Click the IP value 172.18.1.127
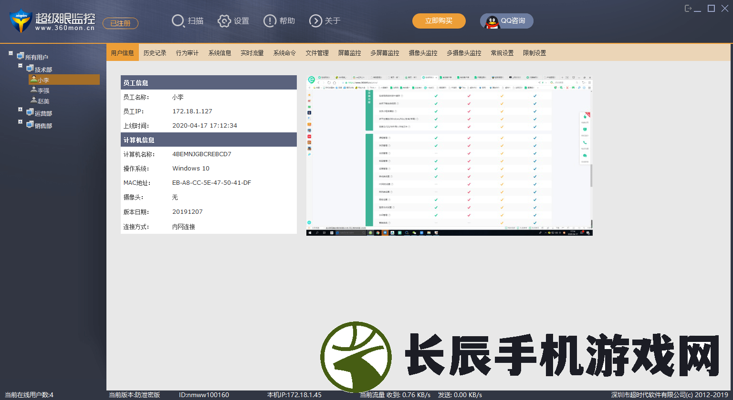The image size is (733, 400). (x=192, y=111)
